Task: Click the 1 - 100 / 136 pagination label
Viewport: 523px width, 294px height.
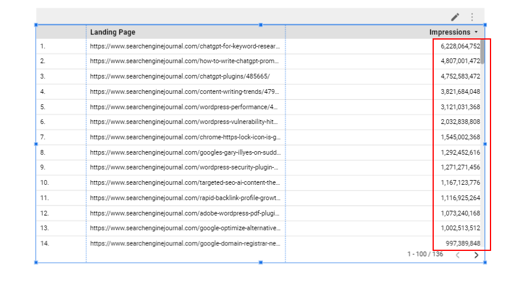Action: coord(425,254)
